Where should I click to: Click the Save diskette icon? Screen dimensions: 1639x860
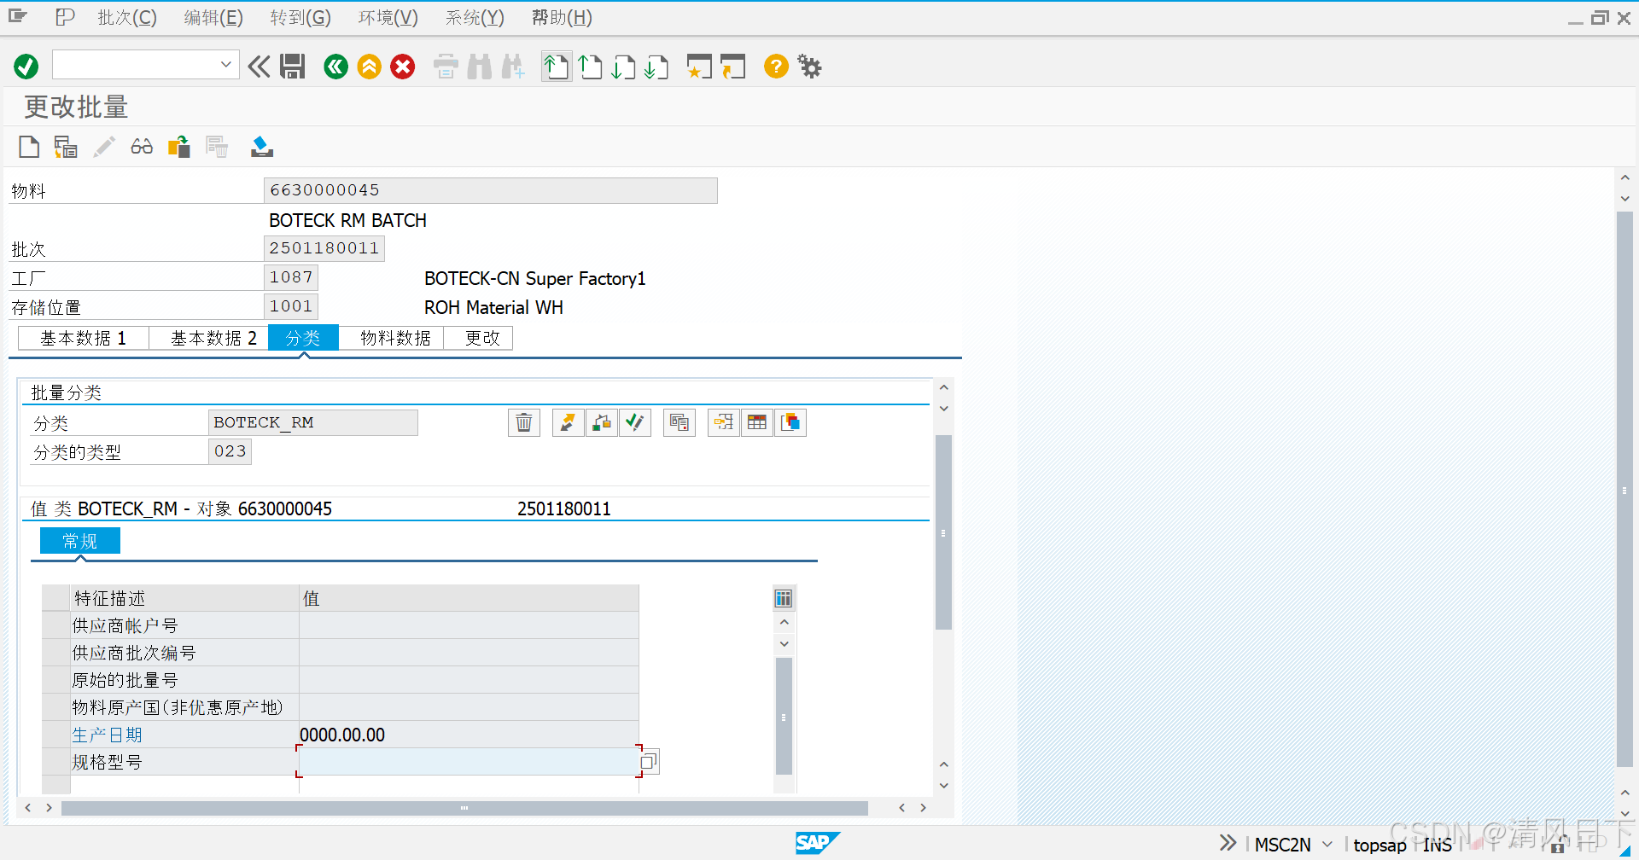pos(293,66)
